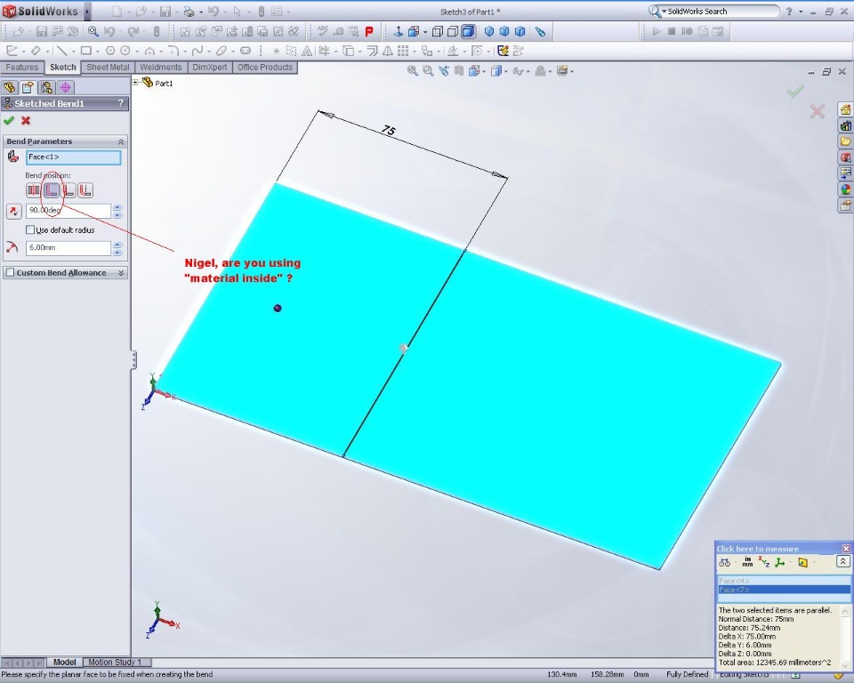
Task: Cancel sketch with the confirmation corner X
Action: click(x=817, y=112)
